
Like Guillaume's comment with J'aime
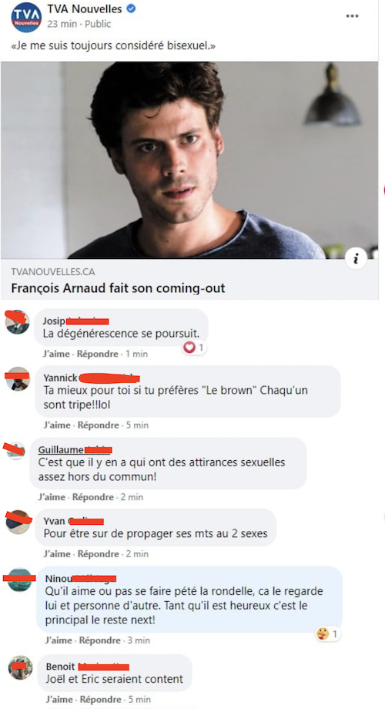click(x=52, y=497)
